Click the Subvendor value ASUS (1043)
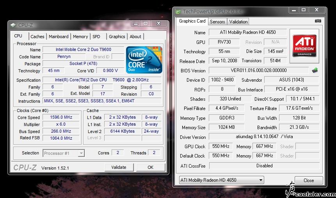 coord(292,80)
